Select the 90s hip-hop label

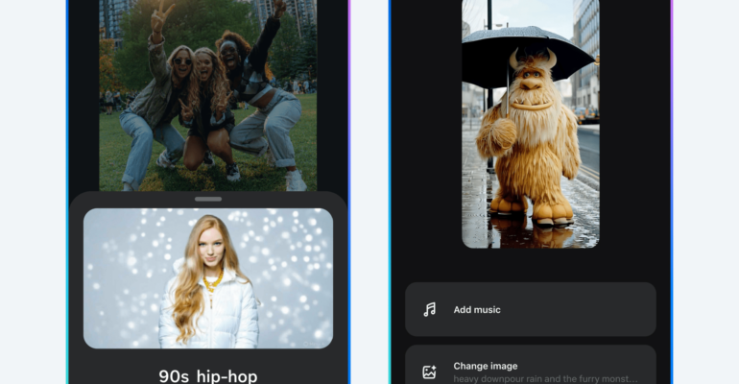tap(208, 376)
